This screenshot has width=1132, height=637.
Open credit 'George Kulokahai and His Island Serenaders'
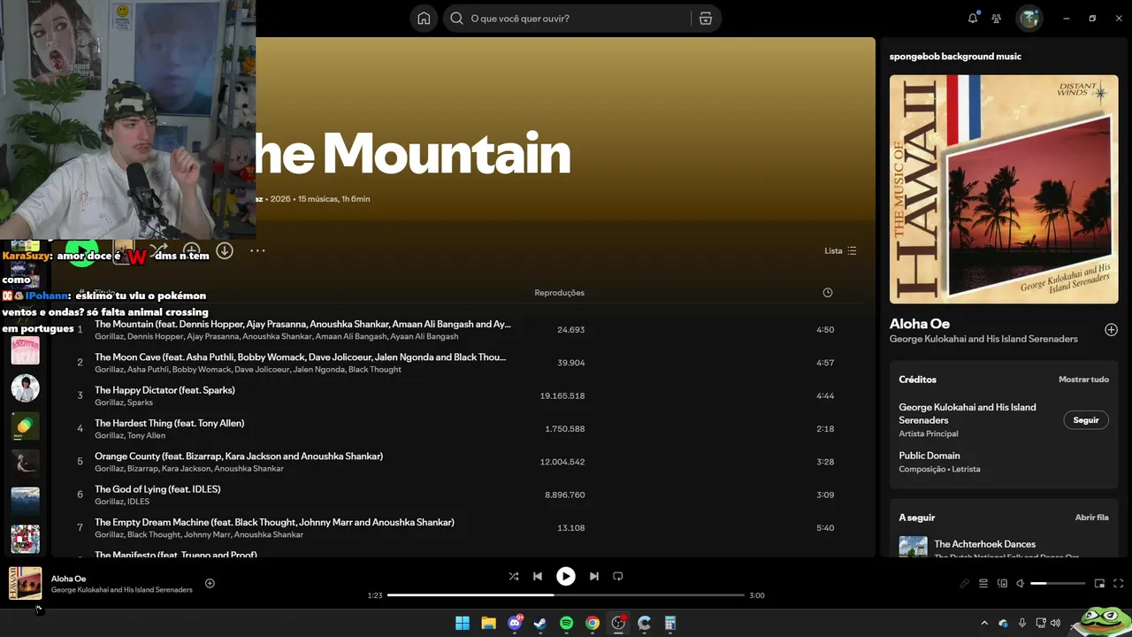[968, 413]
